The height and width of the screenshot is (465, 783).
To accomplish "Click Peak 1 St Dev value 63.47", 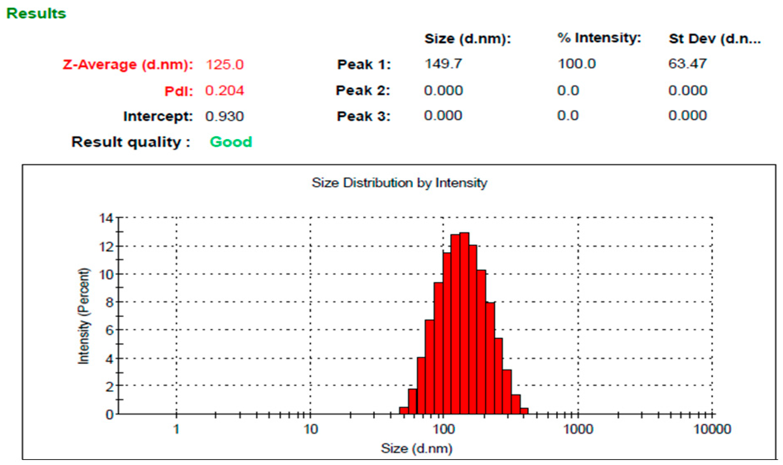I will coord(687,64).
